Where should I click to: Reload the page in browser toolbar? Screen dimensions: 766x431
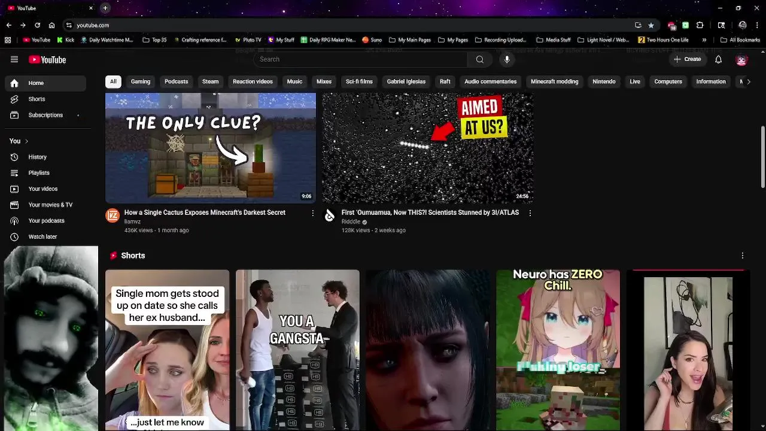tap(37, 25)
